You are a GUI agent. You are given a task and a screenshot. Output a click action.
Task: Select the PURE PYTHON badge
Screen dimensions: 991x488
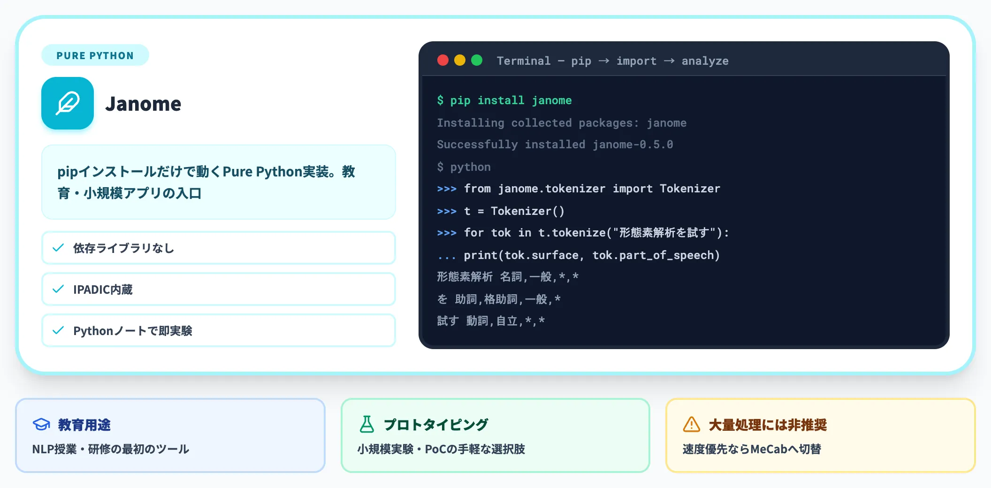pos(95,55)
